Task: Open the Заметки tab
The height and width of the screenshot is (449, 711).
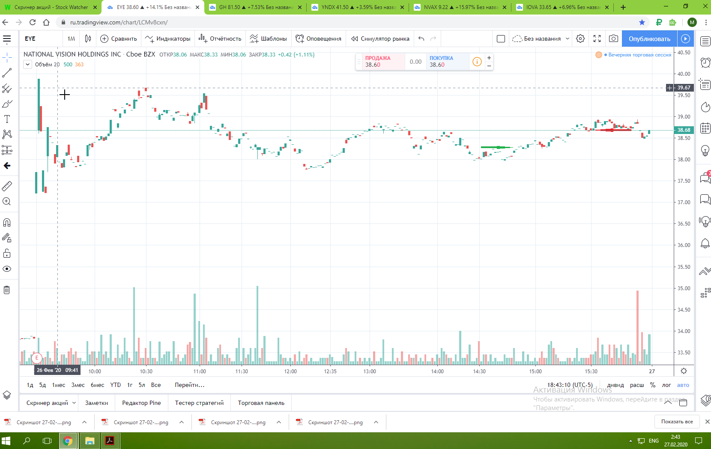Action: pyautogui.click(x=96, y=403)
